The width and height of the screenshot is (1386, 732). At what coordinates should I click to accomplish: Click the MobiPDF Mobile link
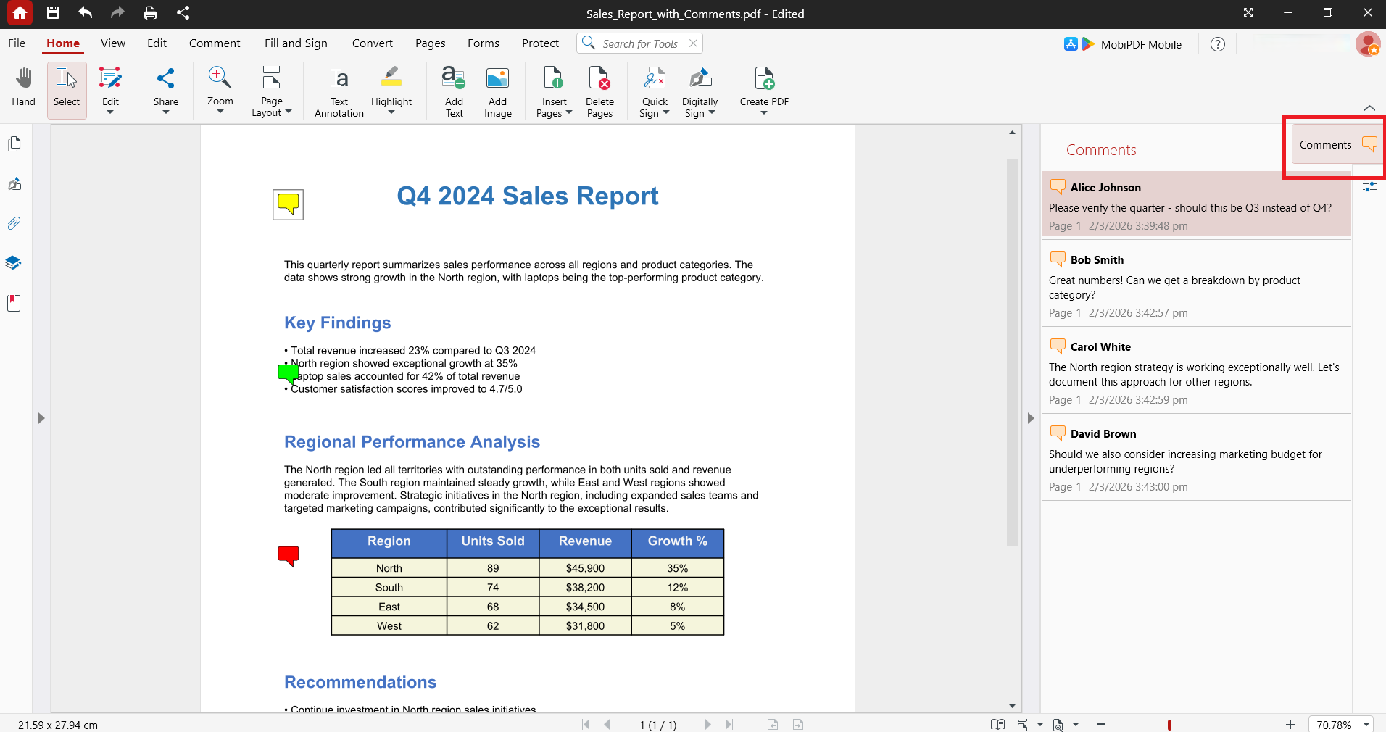pos(1141,44)
